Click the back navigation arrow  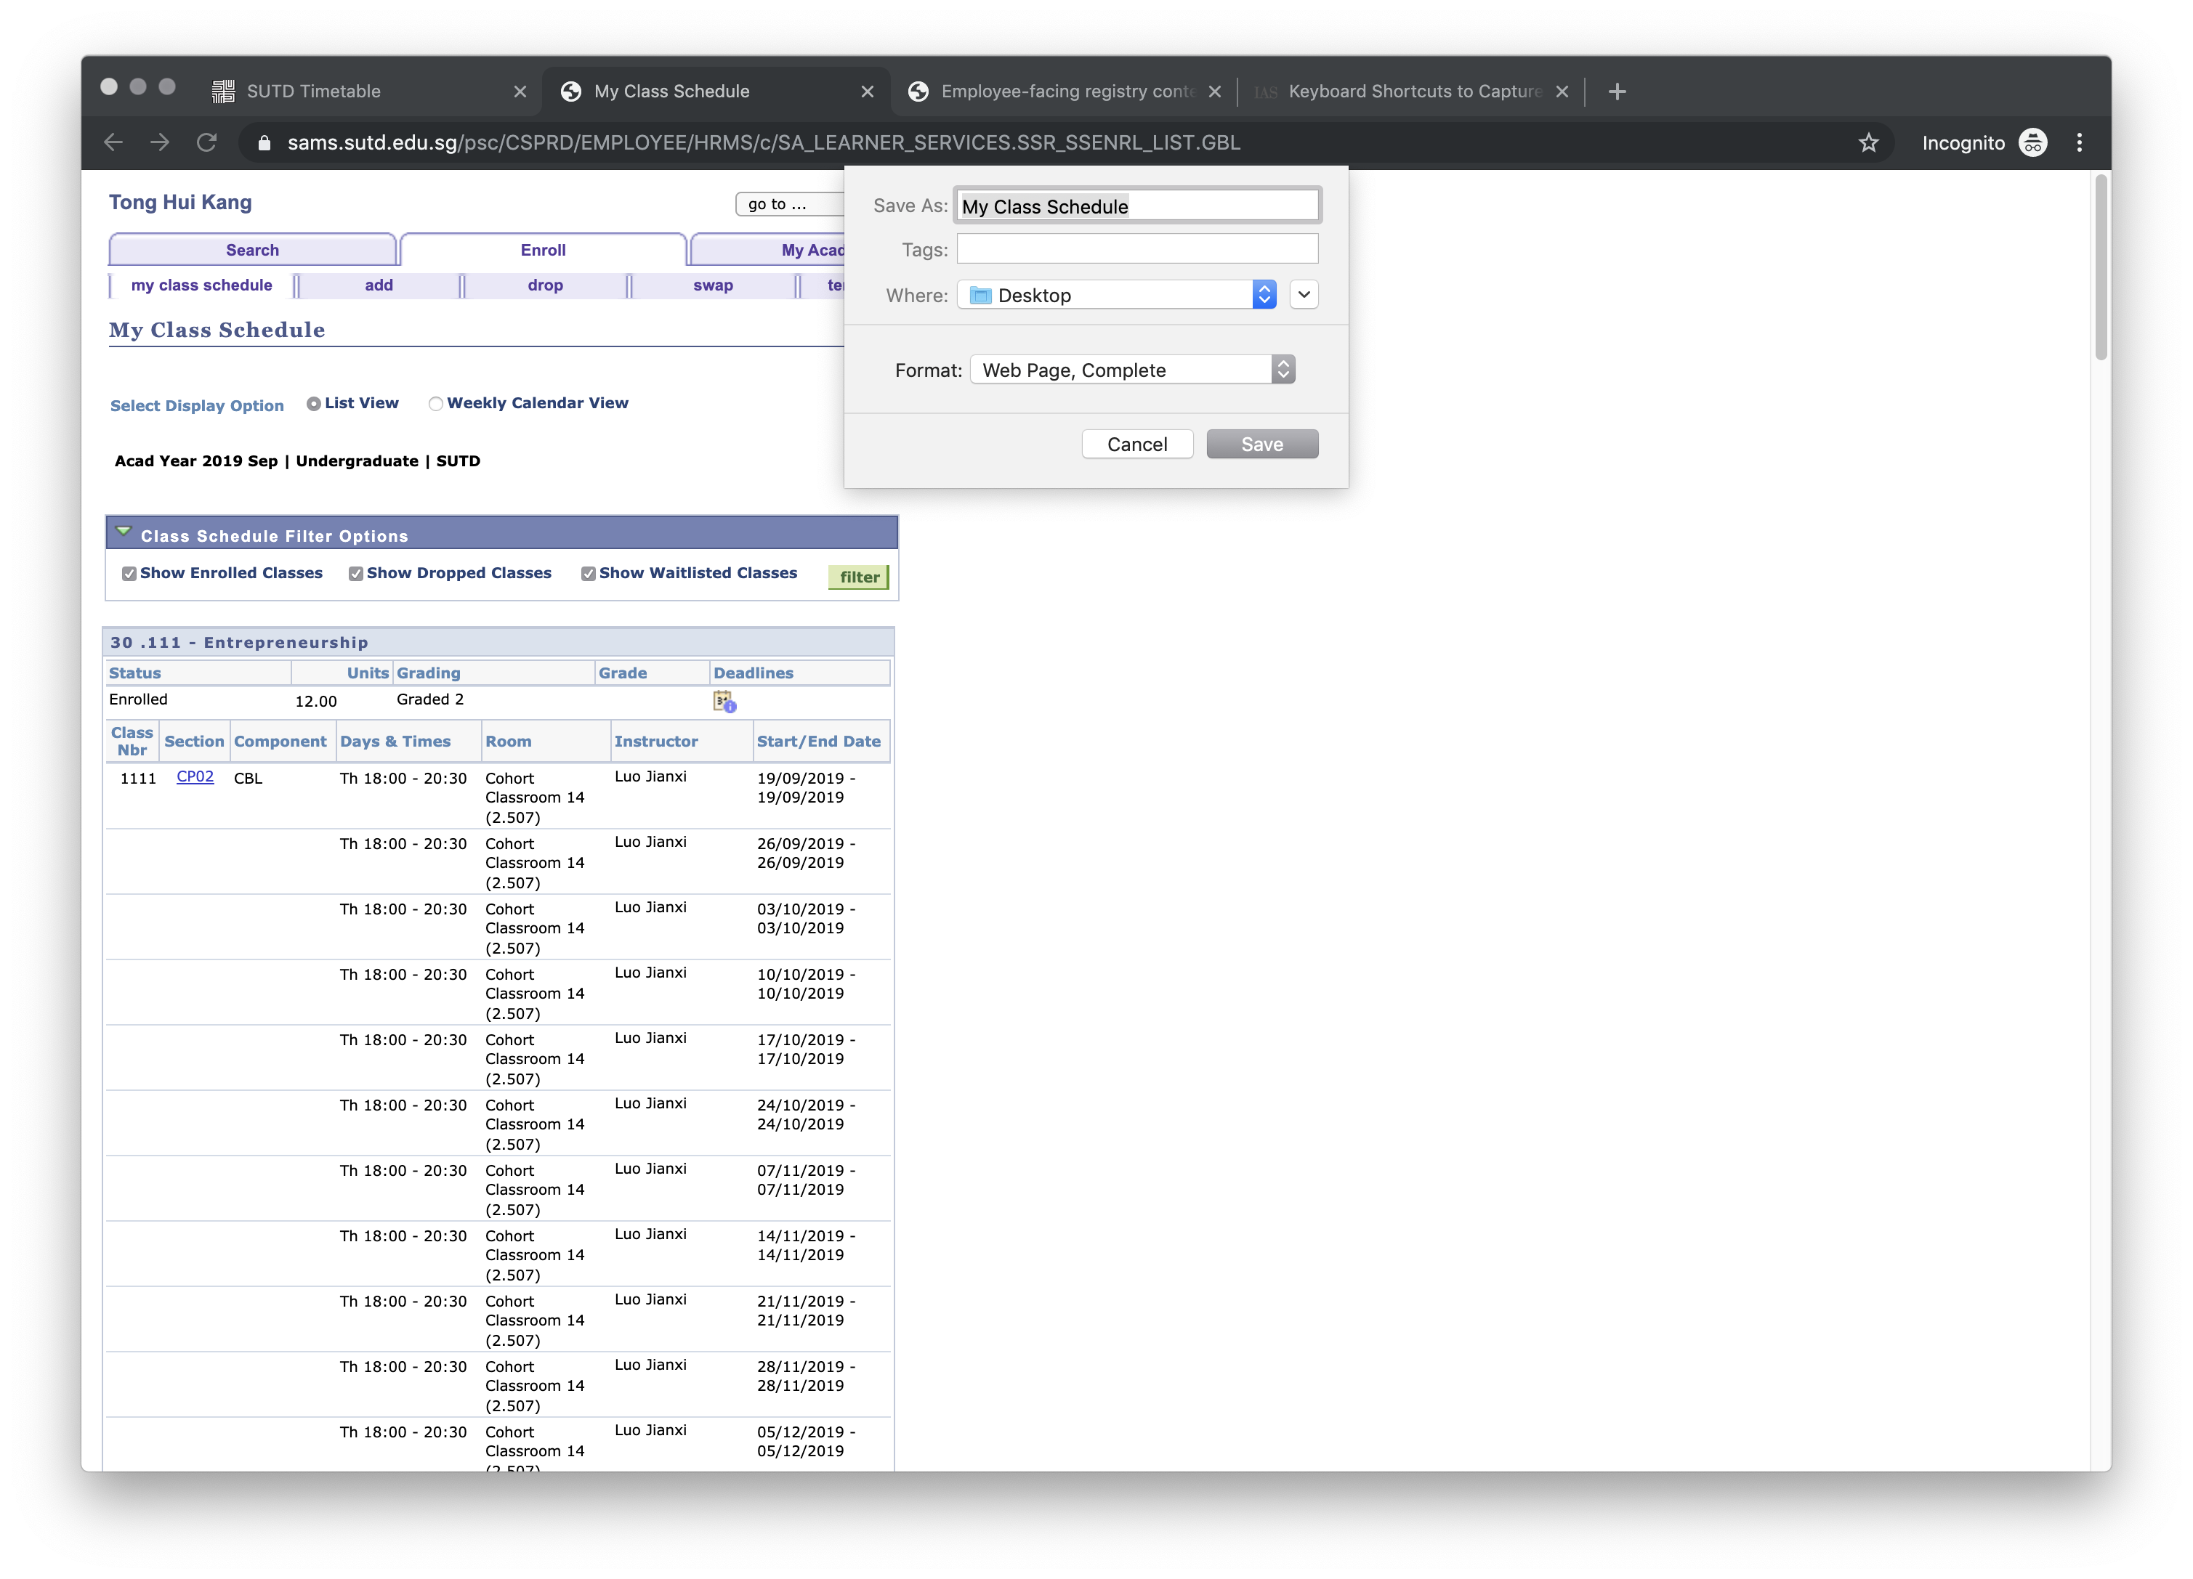[113, 143]
